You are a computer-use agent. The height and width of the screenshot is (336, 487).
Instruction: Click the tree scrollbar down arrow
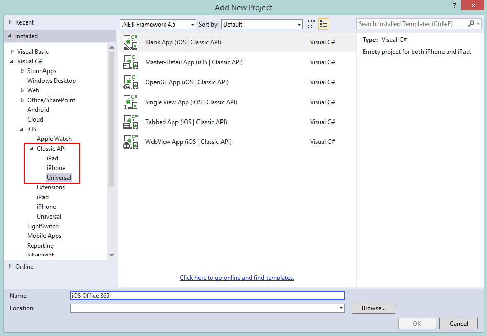[112, 255]
